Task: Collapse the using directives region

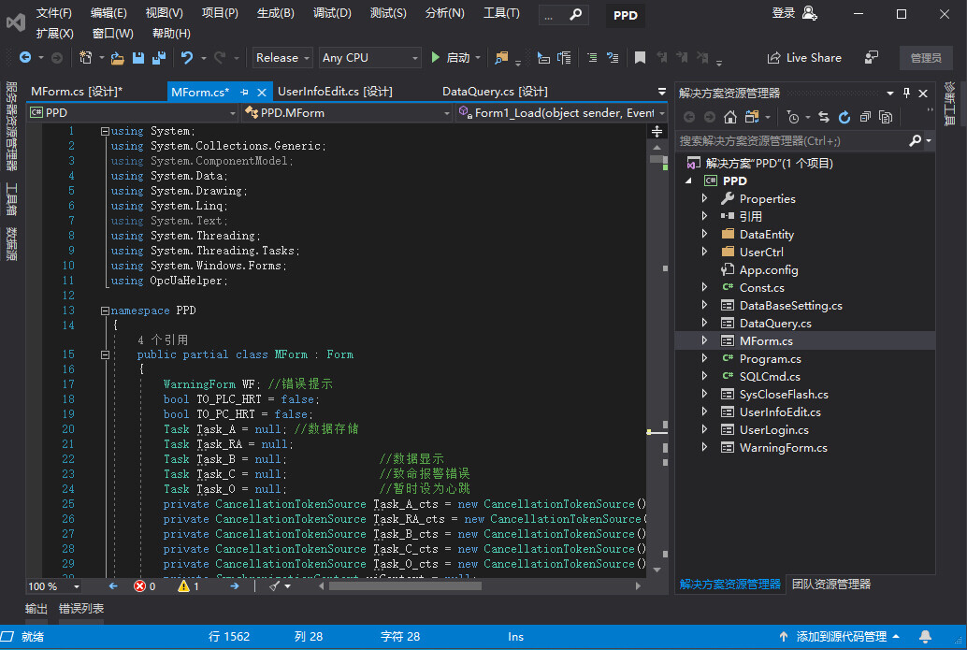Action: (x=105, y=131)
